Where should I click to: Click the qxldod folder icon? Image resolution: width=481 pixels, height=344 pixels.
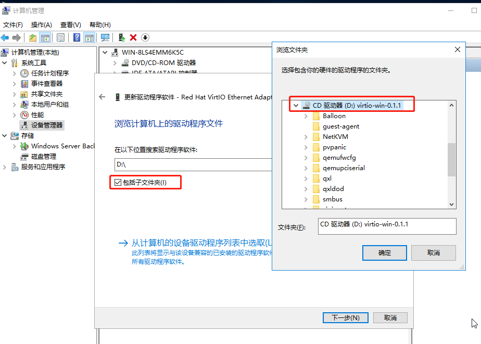pos(316,189)
